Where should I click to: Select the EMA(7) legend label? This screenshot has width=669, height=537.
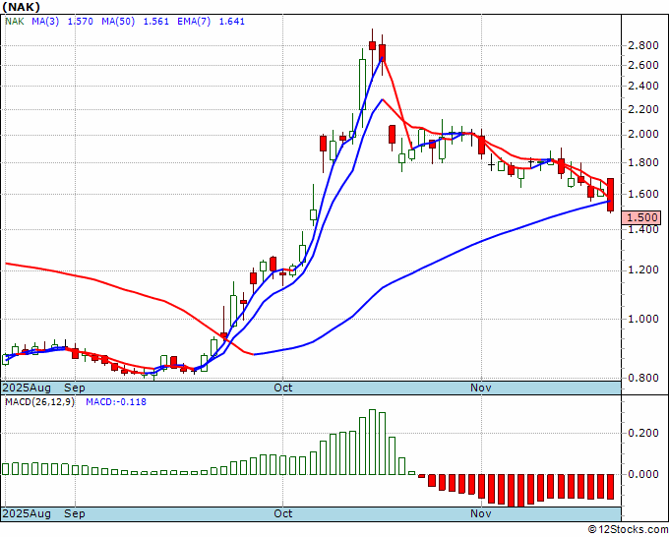(x=194, y=22)
